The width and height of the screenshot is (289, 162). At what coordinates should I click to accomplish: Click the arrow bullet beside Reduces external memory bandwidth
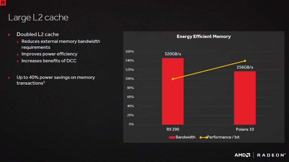point(18,42)
